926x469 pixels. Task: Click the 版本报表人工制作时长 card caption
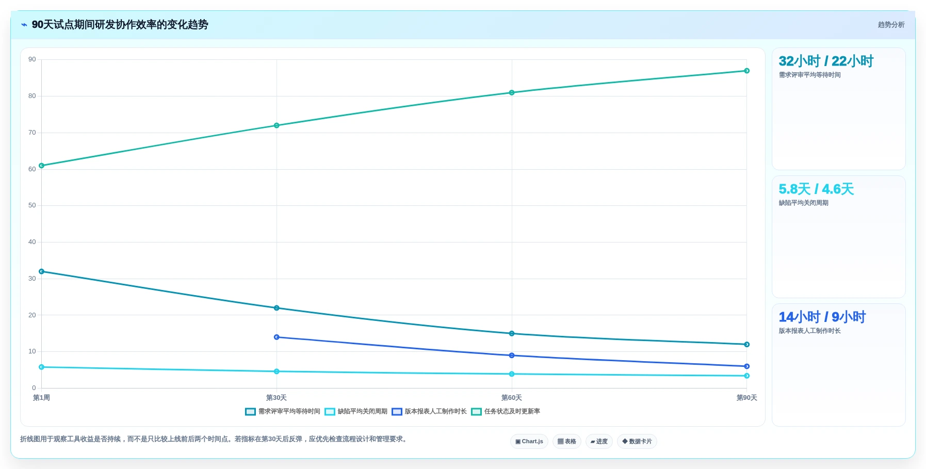click(x=809, y=331)
